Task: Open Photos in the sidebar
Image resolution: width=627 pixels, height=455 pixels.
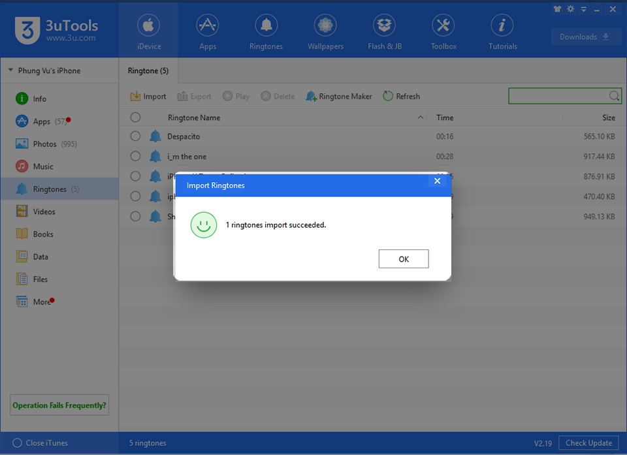Action: coord(44,144)
